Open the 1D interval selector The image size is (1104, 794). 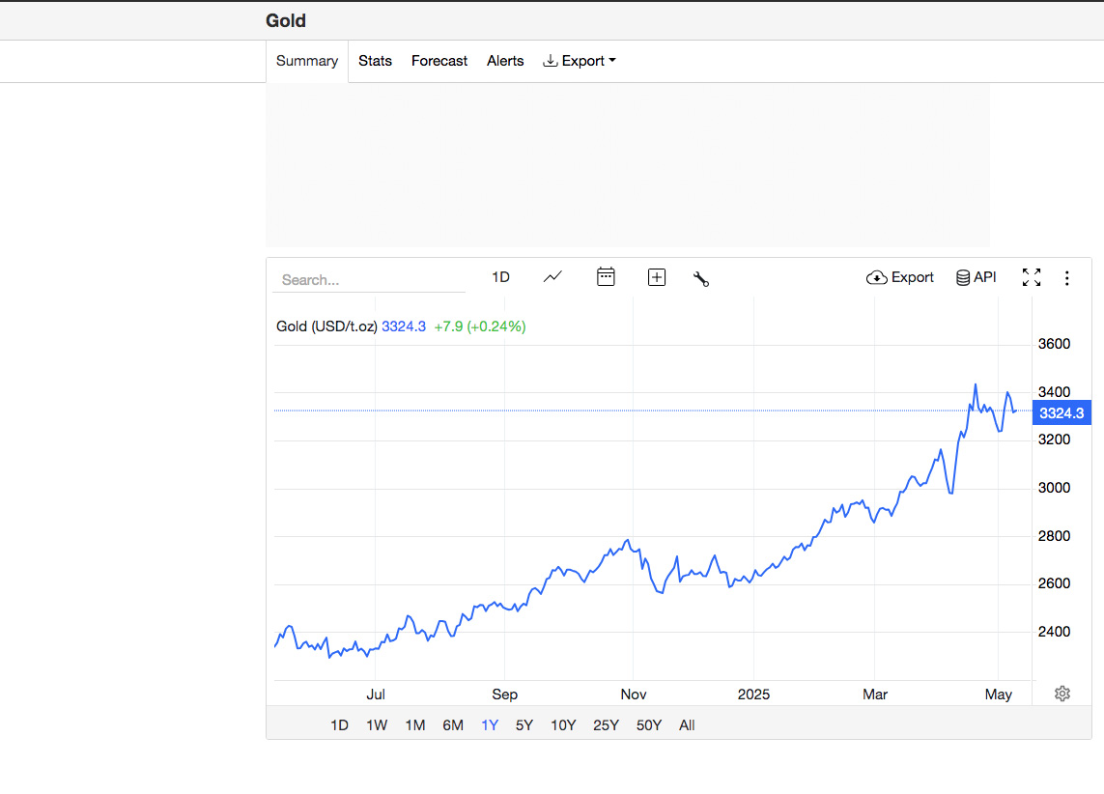[x=500, y=277]
